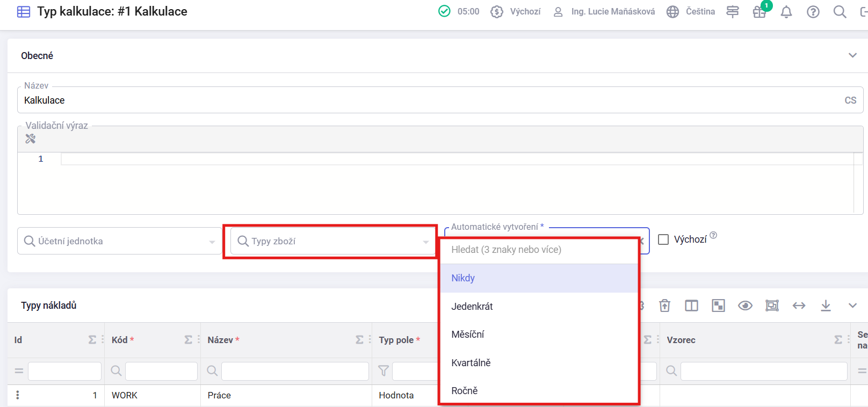868x407 pixels.
Task: Open help question mark icon
Action: coord(813,11)
